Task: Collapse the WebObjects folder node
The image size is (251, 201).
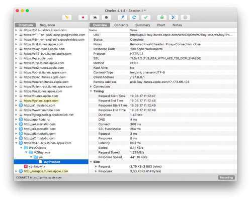Action: click(21, 148)
